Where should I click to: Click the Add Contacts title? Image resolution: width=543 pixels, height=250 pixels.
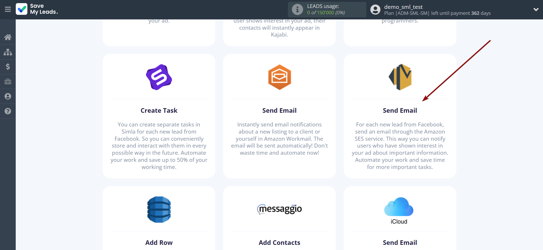tap(280, 243)
